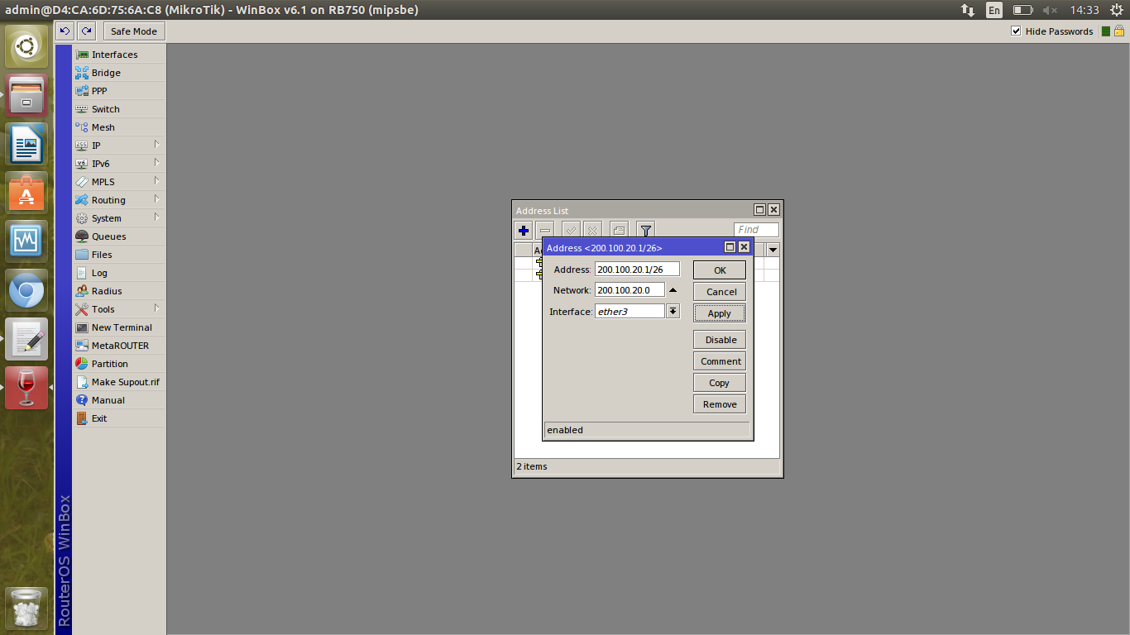Click the undo arrow in WinBox toolbar
1130x635 pixels.
point(65,31)
